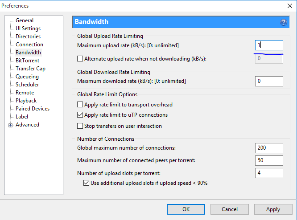Click the help question mark icon
297x220 pixels.
tap(283, 22)
